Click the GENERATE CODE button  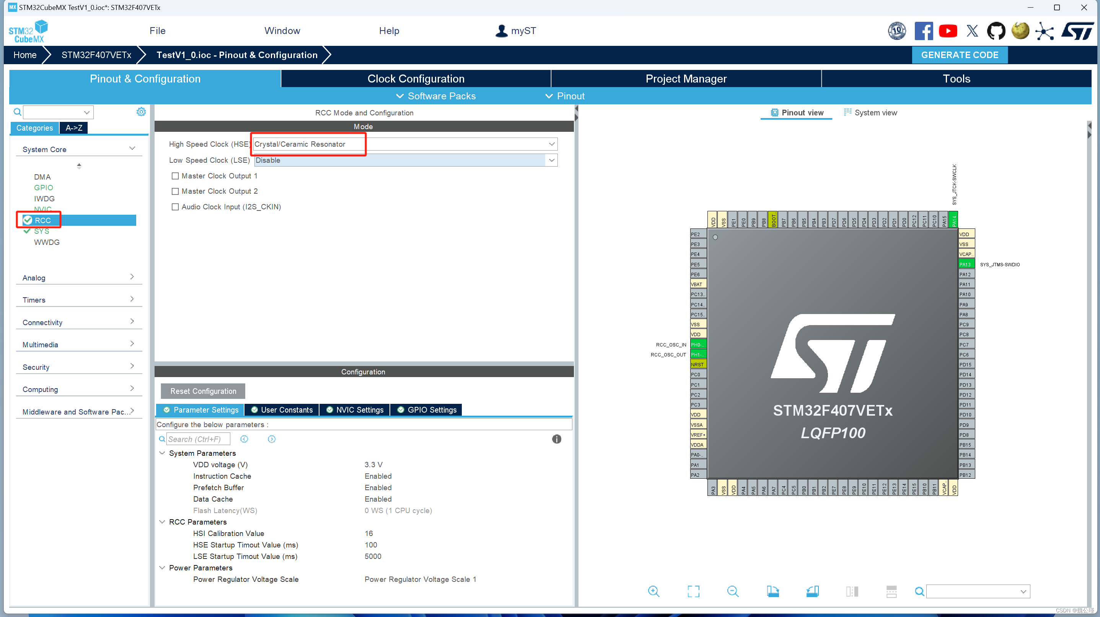click(x=959, y=55)
